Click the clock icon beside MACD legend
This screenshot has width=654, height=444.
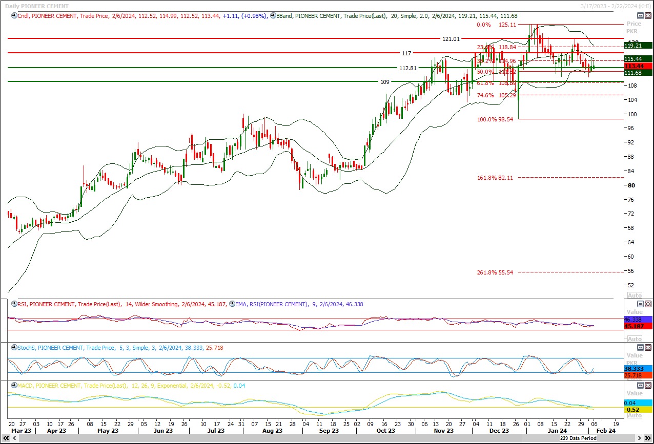[14, 386]
